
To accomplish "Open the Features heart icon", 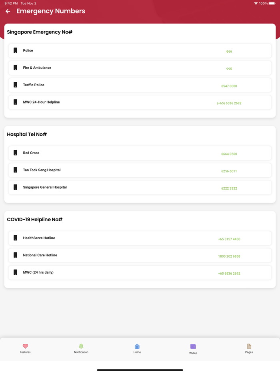I will click(25, 346).
